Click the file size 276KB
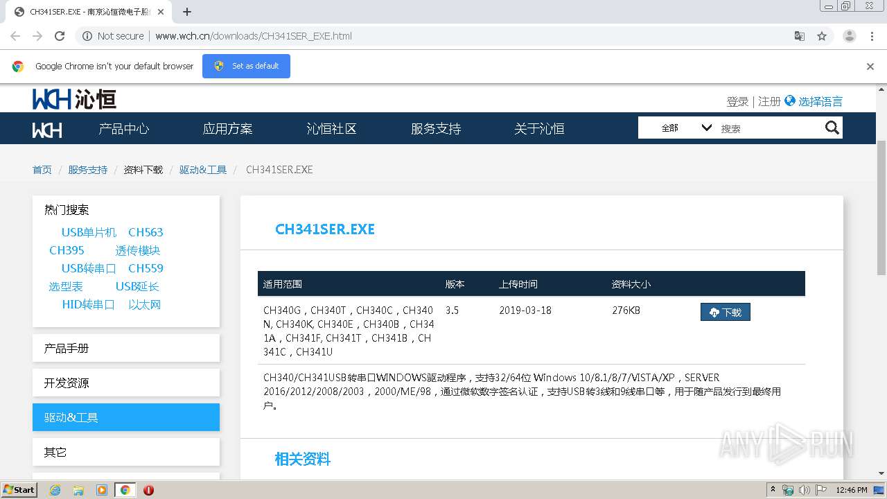The height and width of the screenshot is (499, 887). [626, 310]
